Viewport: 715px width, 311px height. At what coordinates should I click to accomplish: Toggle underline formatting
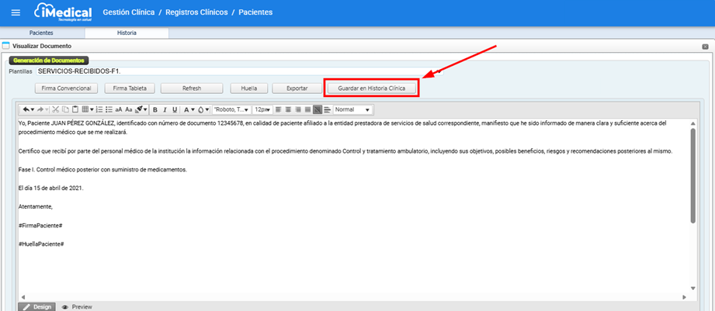pos(175,109)
